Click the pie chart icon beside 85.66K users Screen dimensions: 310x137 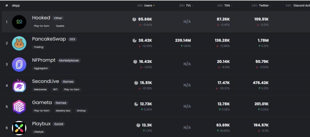[x=134, y=19]
